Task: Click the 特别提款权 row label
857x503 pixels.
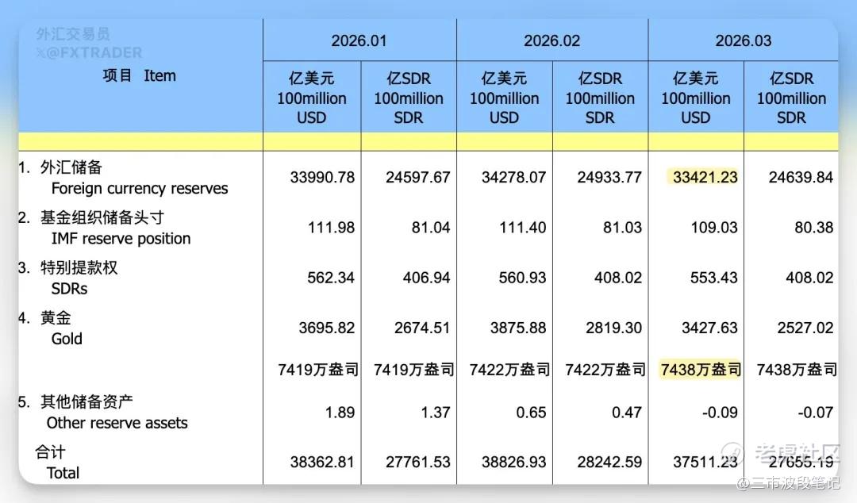Action: coord(79,268)
